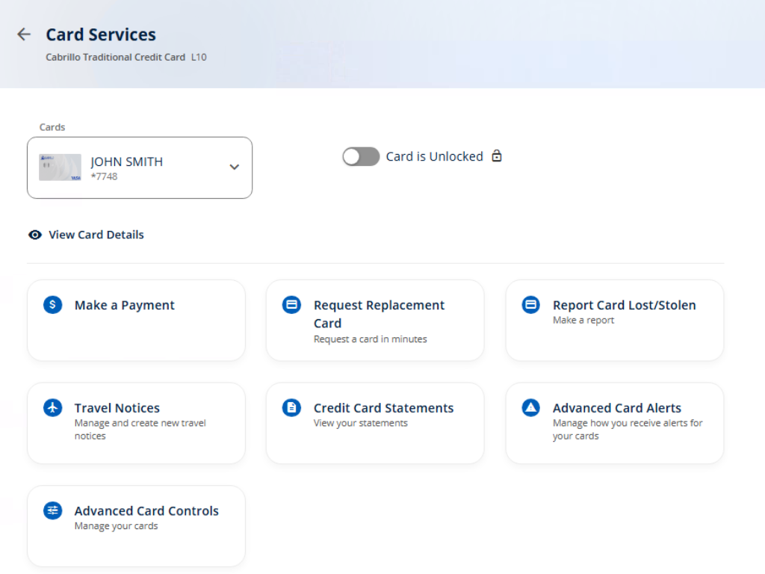Click the View Card Details link
Screen dimensions: 765x574
(x=96, y=235)
